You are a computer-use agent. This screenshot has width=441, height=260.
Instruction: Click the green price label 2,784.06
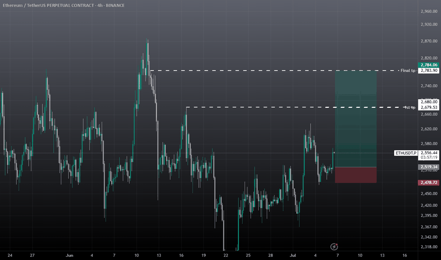pos(429,65)
